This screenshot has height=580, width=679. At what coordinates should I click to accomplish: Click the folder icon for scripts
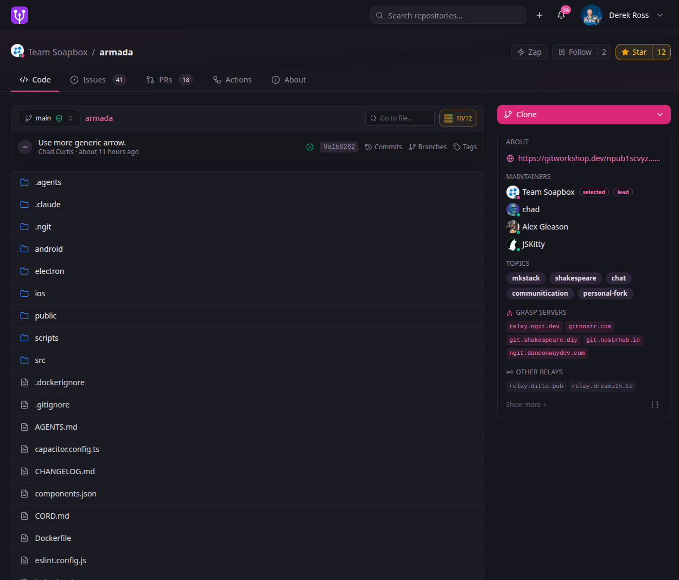coord(24,338)
